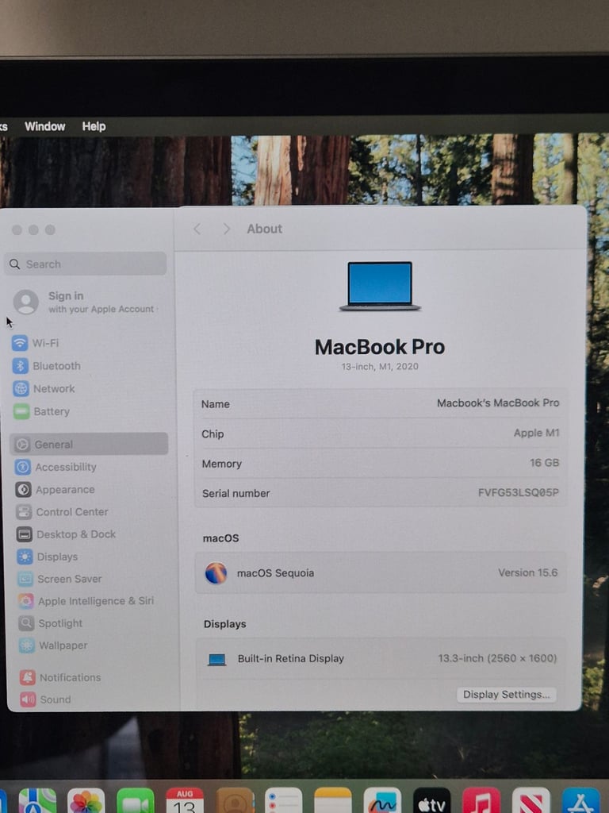
Task: Click the Serial number row label
Action: 236,494
